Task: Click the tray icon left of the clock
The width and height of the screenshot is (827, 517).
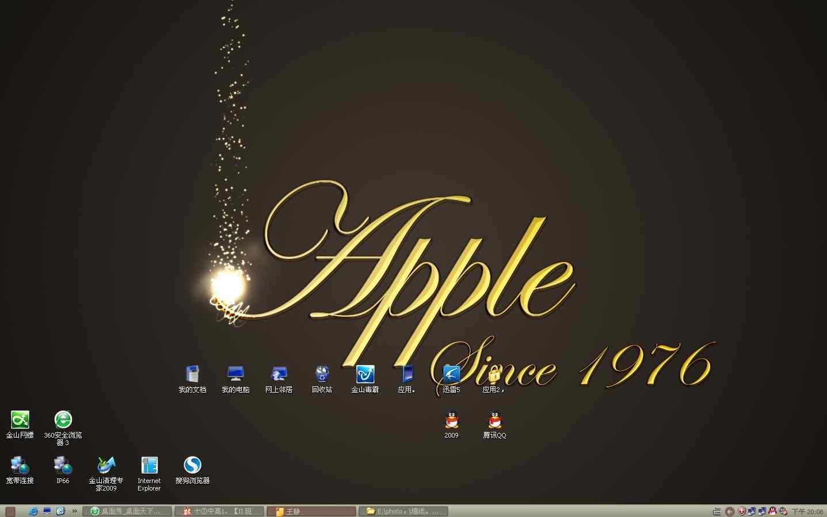Action: click(783, 511)
